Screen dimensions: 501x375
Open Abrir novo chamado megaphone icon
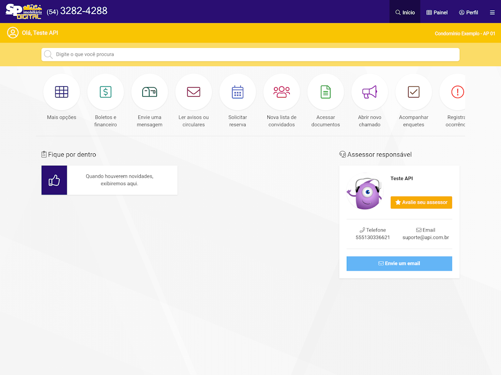click(x=370, y=92)
